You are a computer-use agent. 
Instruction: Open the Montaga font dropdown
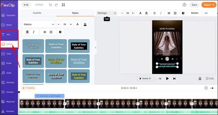(x=107, y=13)
